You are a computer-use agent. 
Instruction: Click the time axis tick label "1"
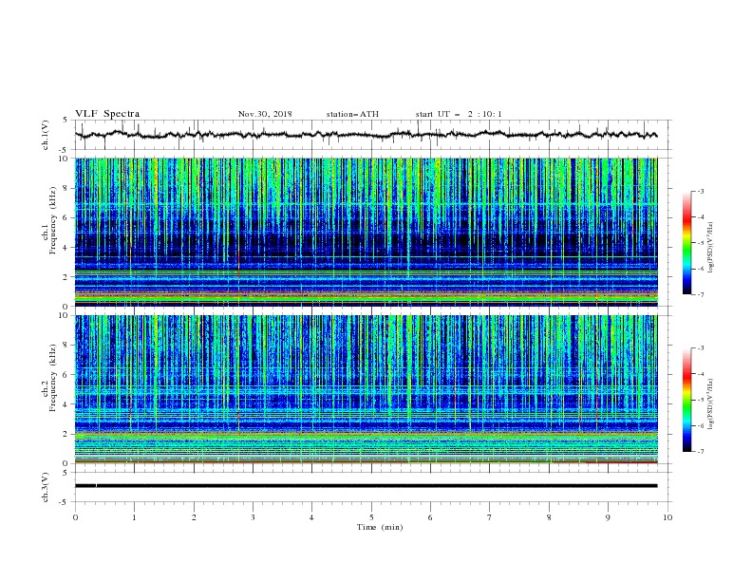tap(134, 517)
